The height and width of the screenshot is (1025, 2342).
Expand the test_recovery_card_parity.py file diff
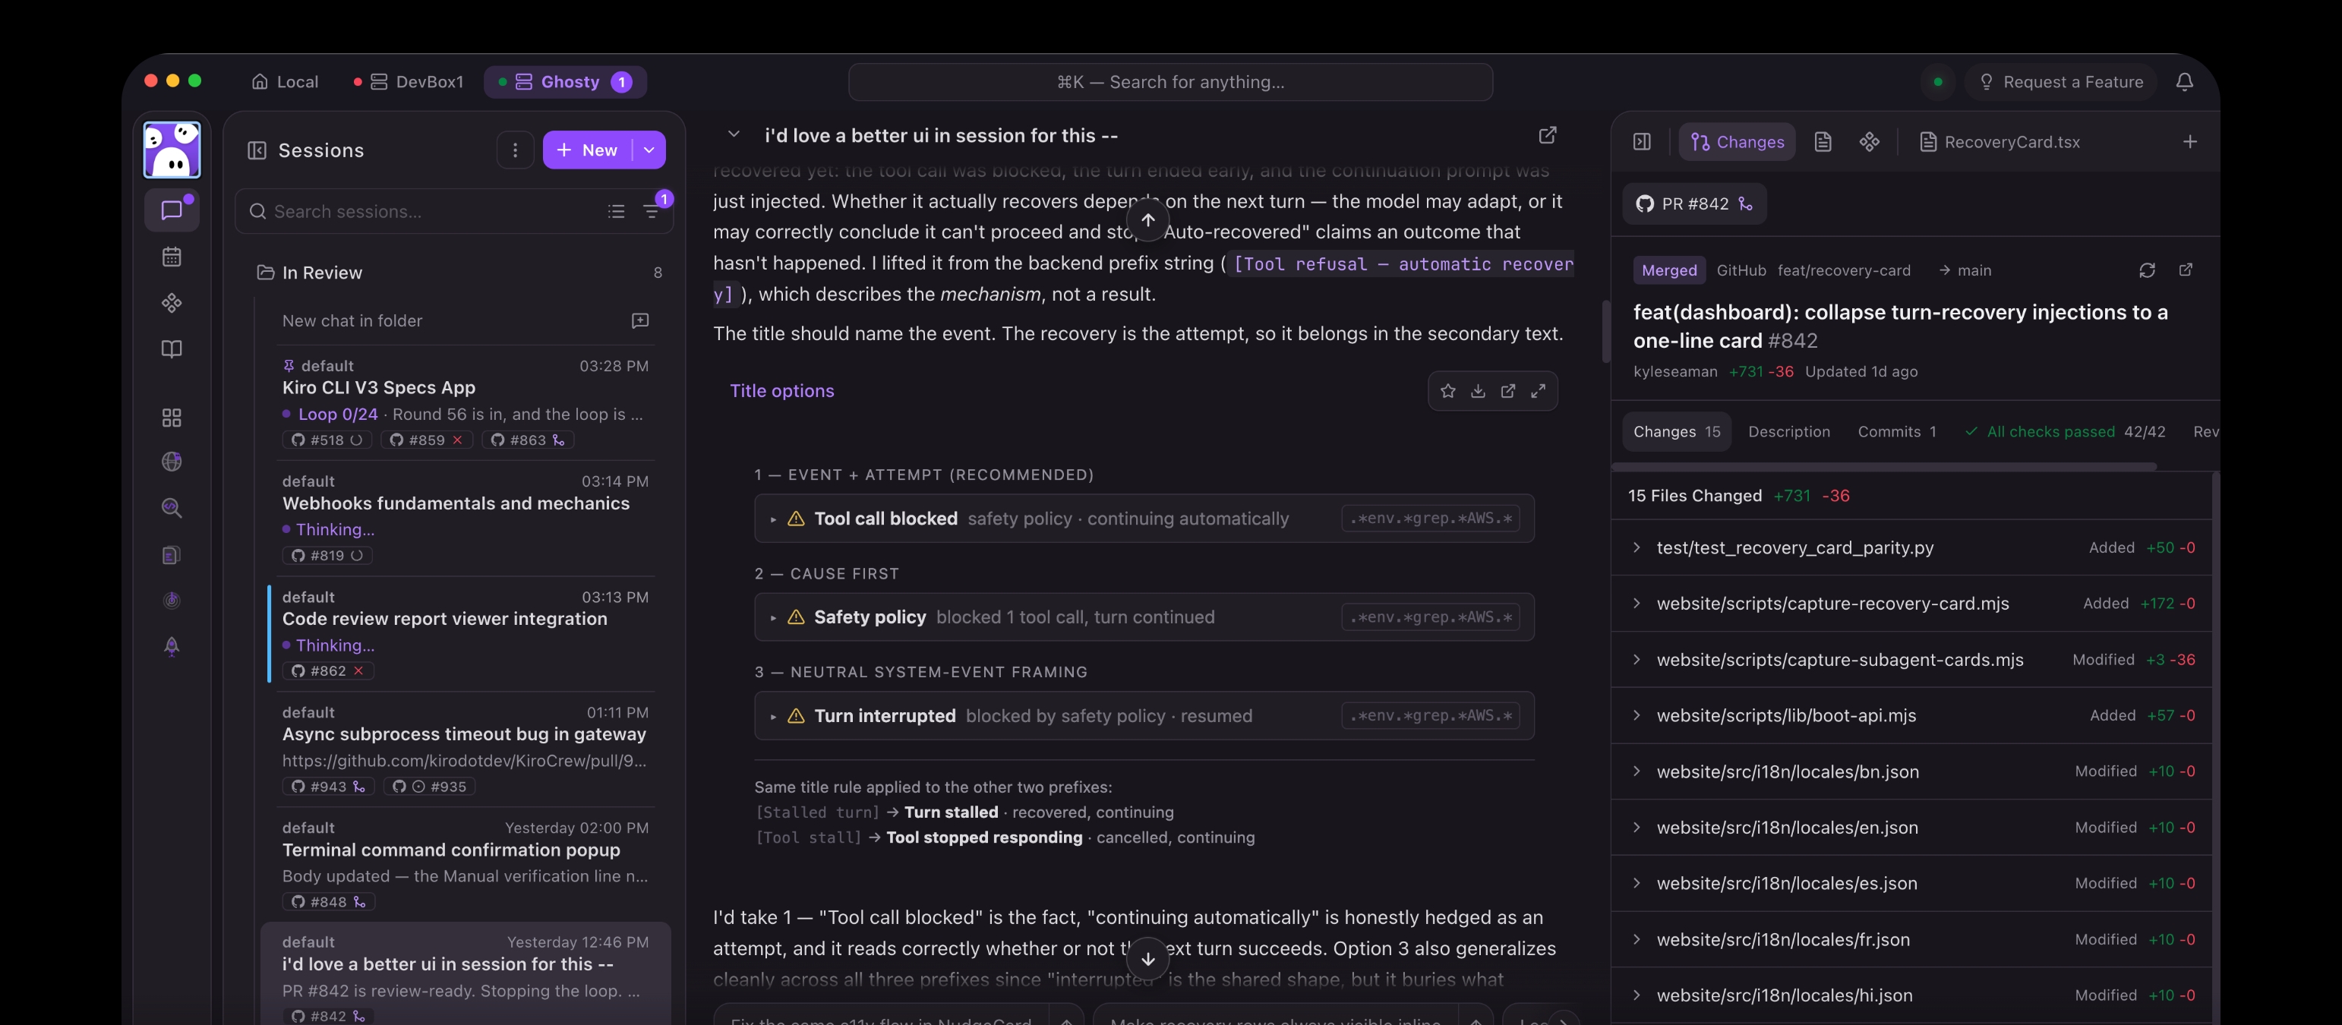click(x=1911, y=547)
